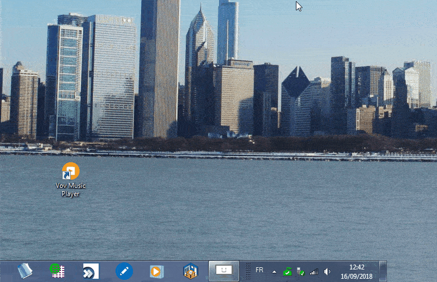This screenshot has height=282, width=437.
Task: Open the blue book taskbar icon
Action: tap(25, 271)
